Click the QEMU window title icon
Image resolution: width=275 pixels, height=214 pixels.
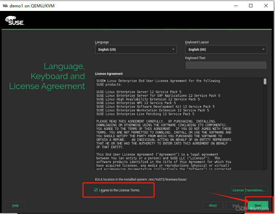(x=5, y=6)
